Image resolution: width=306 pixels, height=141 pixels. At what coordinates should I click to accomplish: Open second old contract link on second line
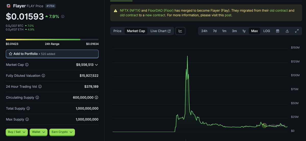(129, 15)
